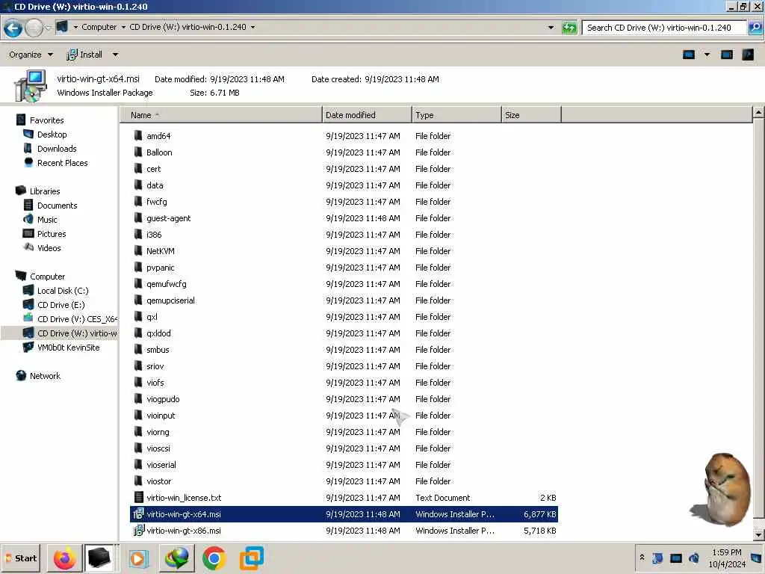Screen dimensions: 765x574
Task: Sort by the Date modified column header
Action: coord(367,115)
